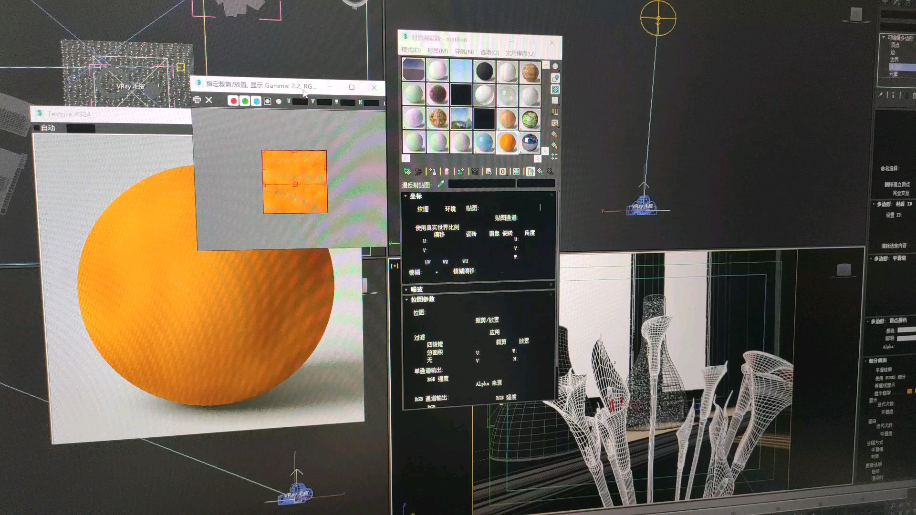
Task: Toggle the red channel display
Action: point(233,101)
